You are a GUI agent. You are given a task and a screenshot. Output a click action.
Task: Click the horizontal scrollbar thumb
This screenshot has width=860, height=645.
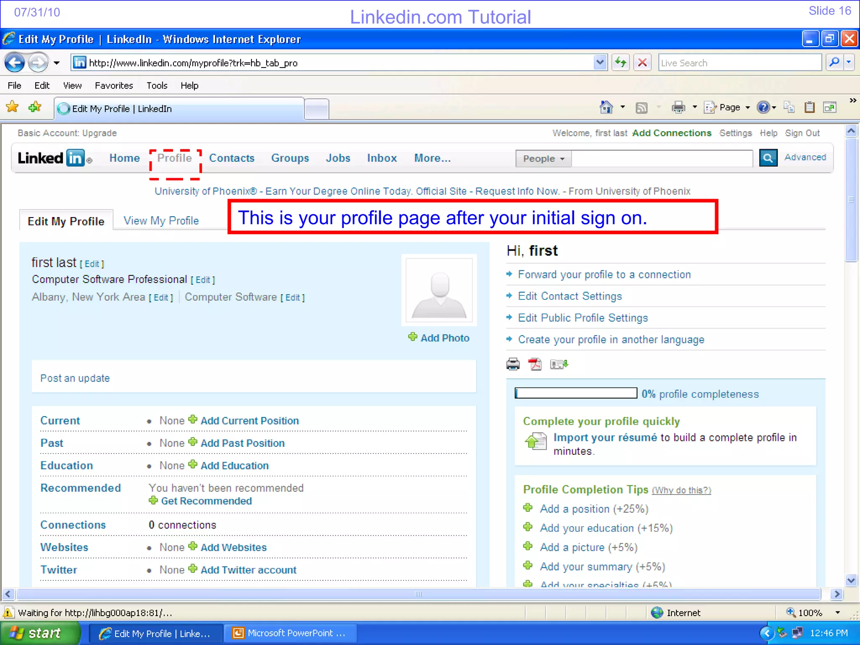pos(418,594)
